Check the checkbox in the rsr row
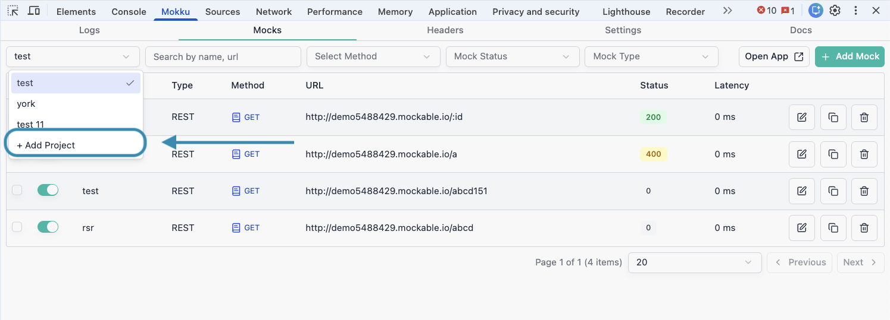890x320 pixels. 17,227
